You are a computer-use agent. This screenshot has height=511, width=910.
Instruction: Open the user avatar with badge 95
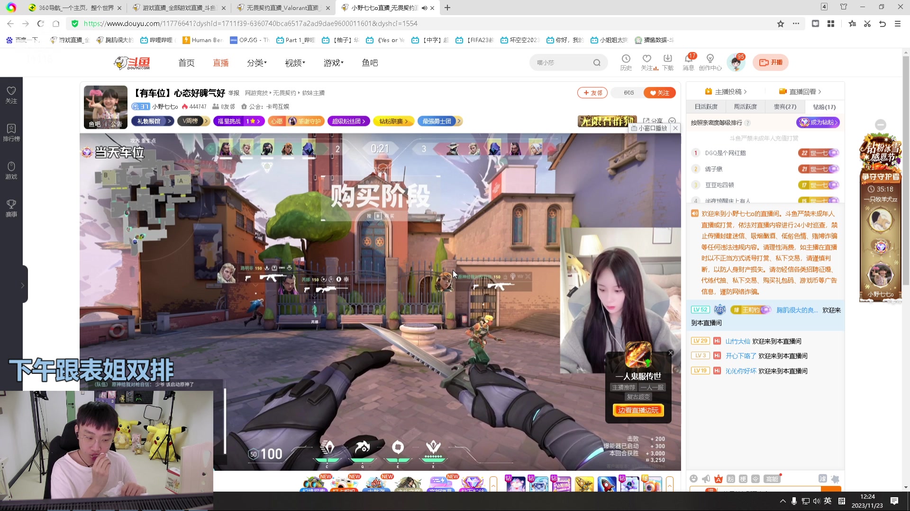736,62
